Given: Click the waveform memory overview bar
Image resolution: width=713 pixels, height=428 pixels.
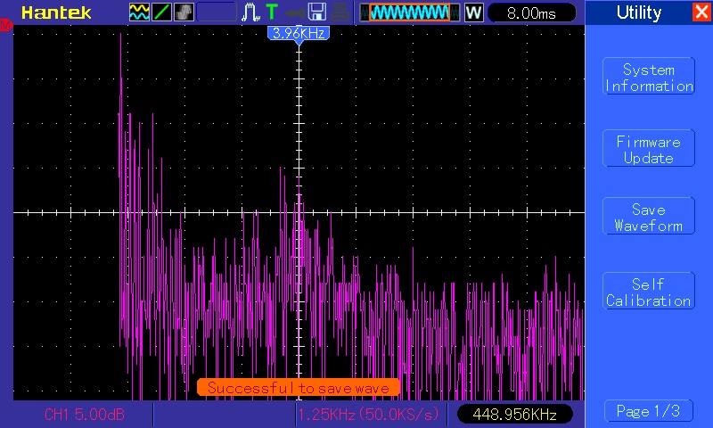Looking at the screenshot, I should click(410, 12).
